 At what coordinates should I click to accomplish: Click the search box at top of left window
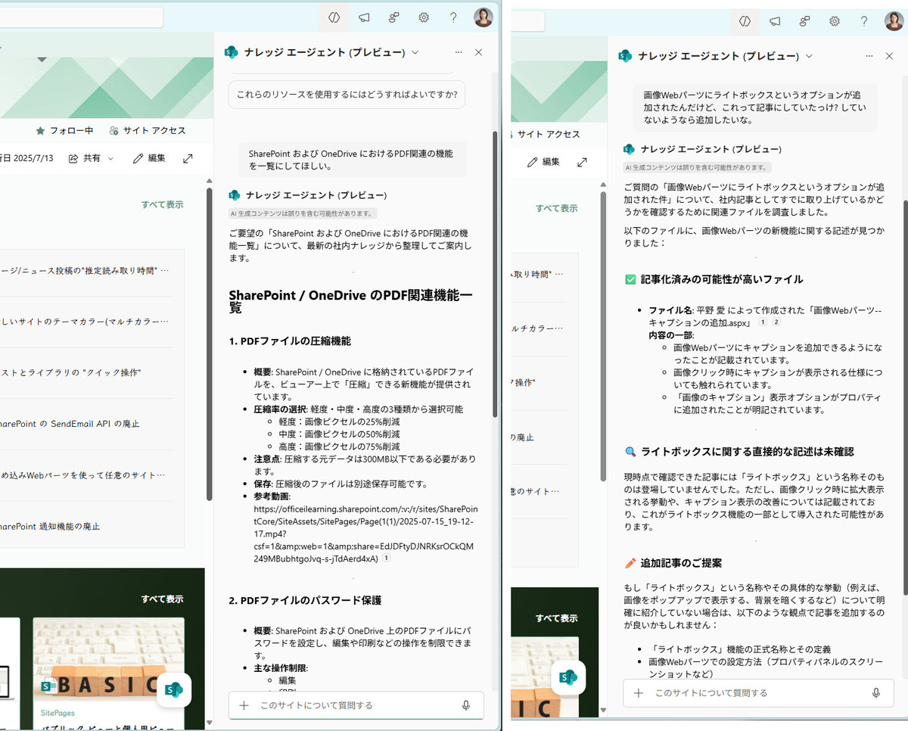click(81, 17)
